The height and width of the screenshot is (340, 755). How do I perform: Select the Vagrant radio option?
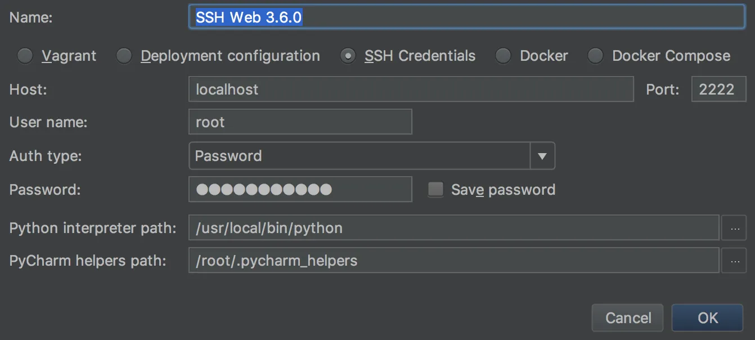[25, 56]
